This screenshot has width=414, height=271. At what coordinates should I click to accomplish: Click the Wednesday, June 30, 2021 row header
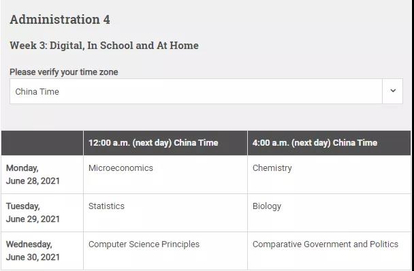(x=42, y=251)
